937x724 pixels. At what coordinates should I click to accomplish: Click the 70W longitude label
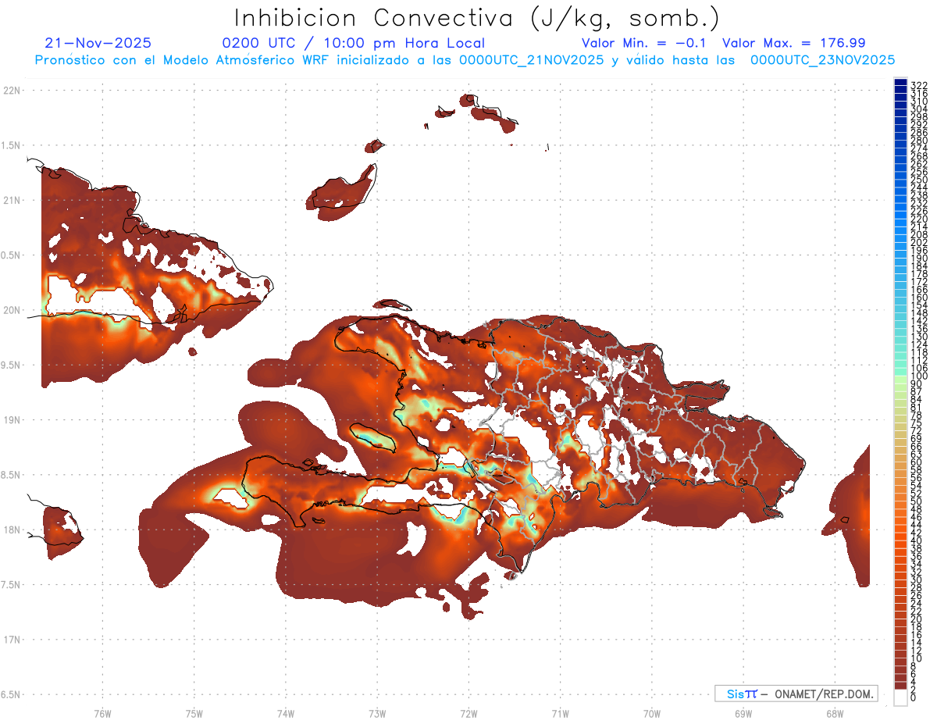click(x=651, y=712)
